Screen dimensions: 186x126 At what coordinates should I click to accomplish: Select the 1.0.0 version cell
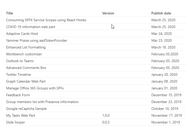pos(106,116)
